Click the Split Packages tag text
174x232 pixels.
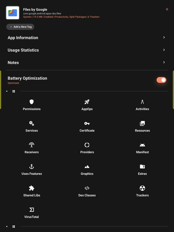click(x=78, y=17)
